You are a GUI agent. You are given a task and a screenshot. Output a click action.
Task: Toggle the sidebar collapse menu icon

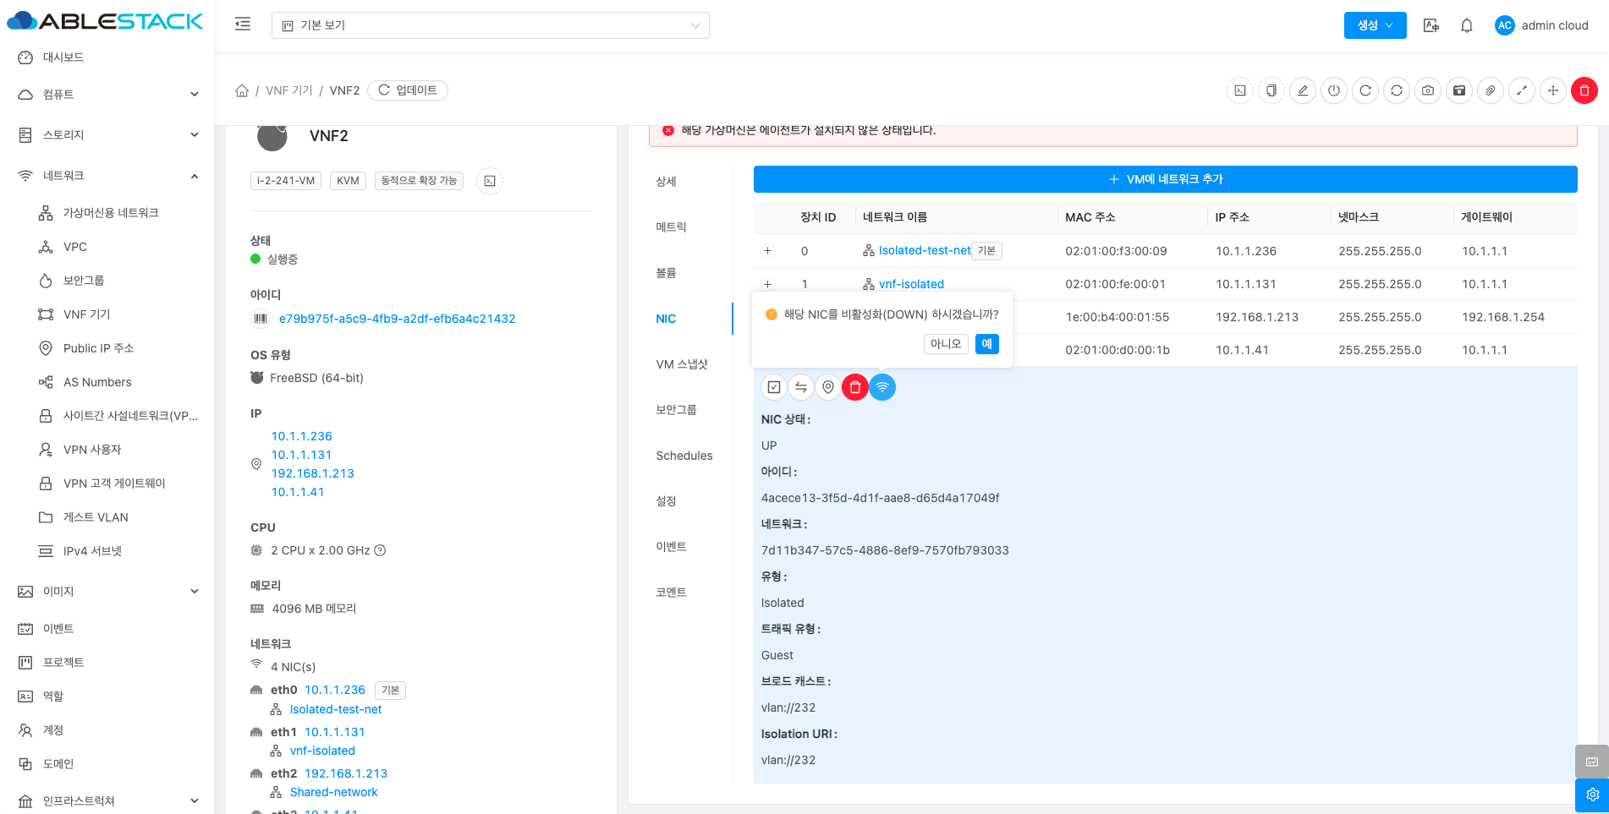point(243,25)
